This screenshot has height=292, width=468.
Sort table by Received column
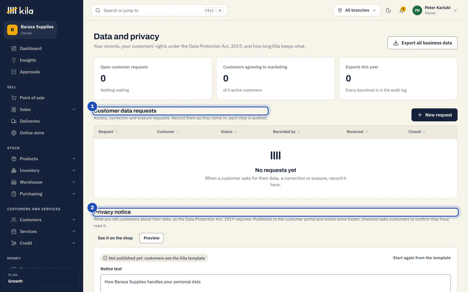357,132
